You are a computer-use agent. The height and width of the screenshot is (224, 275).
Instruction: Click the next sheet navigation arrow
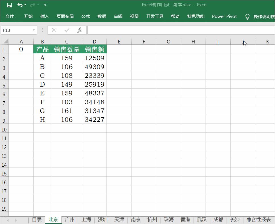pos(16,220)
